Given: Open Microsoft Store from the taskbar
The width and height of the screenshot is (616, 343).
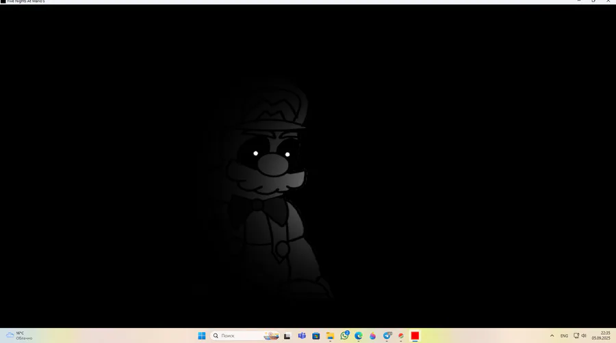Looking at the screenshot, I should (x=316, y=336).
